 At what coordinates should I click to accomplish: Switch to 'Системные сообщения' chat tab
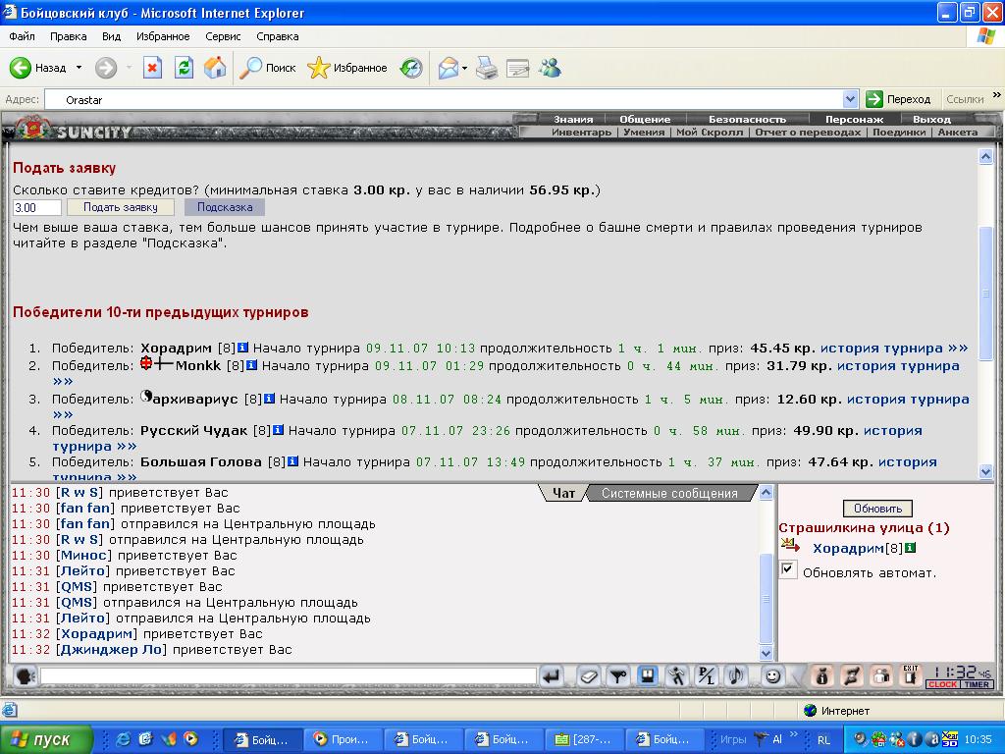click(x=669, y=494)
